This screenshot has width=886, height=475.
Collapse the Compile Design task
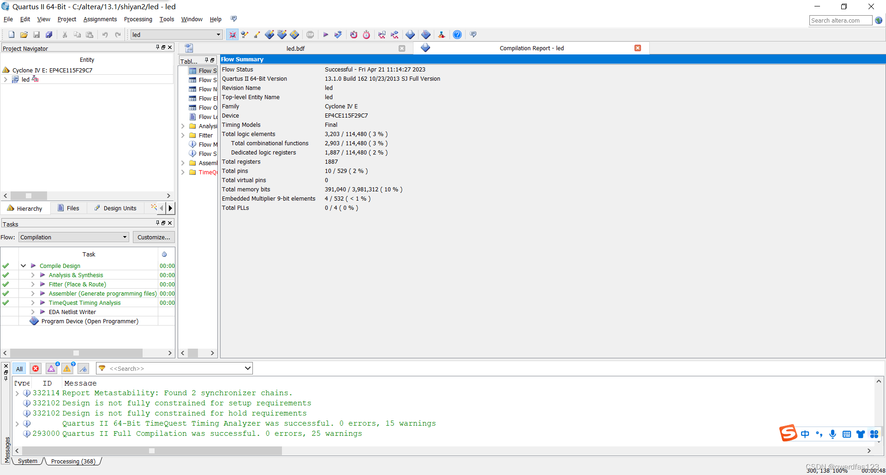[x=23, y=266]
